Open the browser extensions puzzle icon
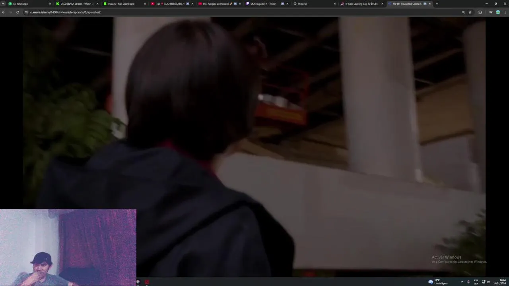 pyautogui.click(x=480, y=12)
